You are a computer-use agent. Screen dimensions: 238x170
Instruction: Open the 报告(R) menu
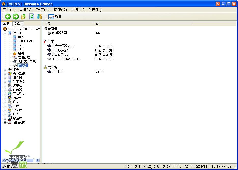click(x=43, y=10)
